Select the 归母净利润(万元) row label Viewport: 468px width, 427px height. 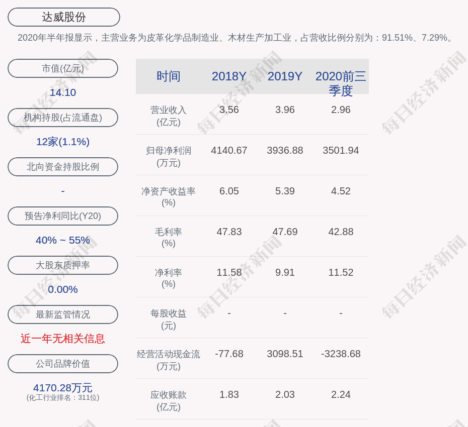tap(169, 157)
